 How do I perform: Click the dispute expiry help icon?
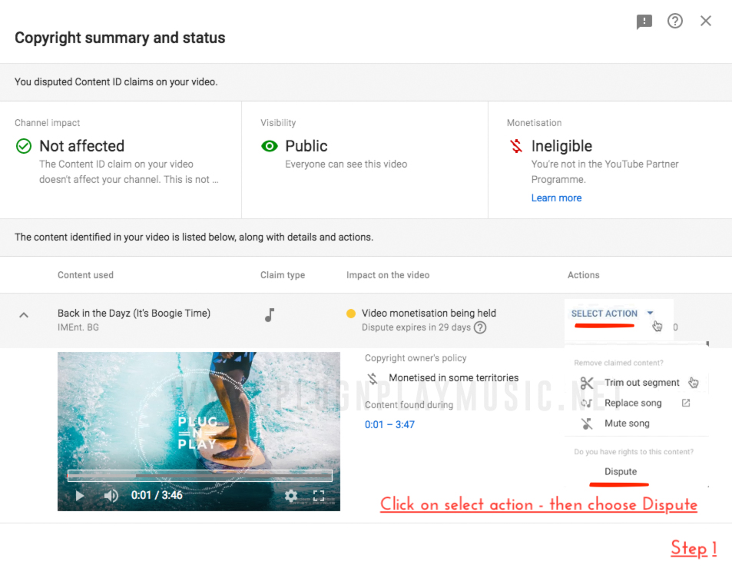coord(480,328)
